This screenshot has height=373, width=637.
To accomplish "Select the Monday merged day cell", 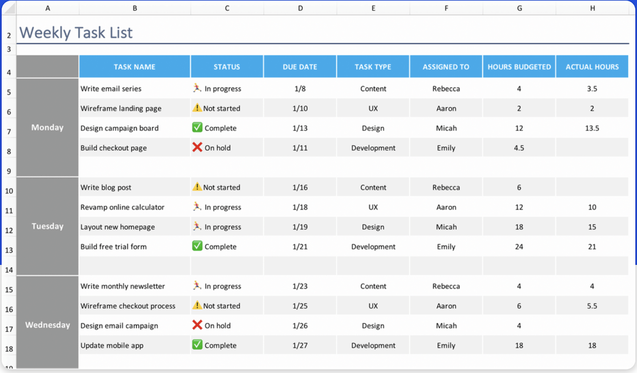I will (x=47, y=127).
